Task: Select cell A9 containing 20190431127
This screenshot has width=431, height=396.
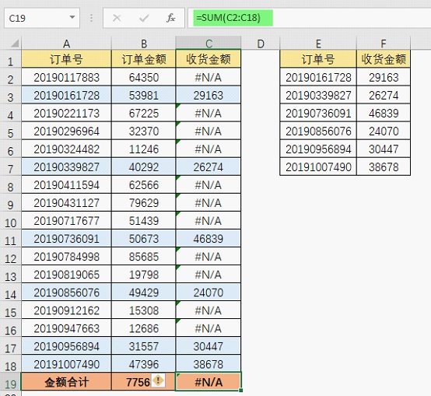Action: (67, 203)
